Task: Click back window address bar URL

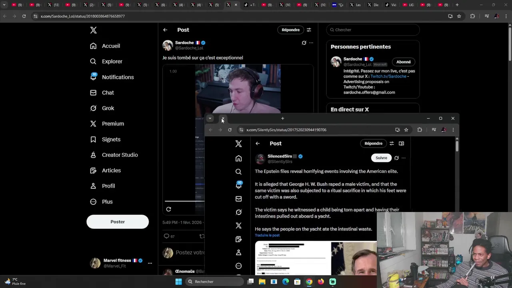Action: pos(83,16)
